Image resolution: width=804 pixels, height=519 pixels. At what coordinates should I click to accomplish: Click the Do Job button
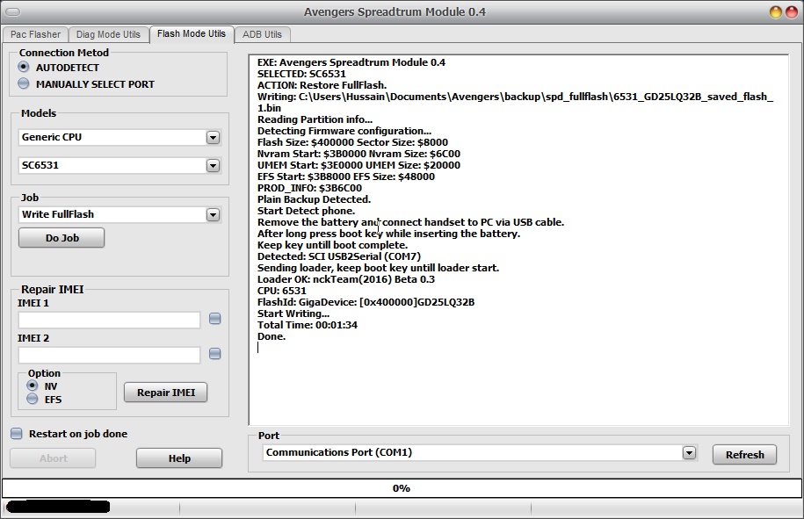click(62, 238)
